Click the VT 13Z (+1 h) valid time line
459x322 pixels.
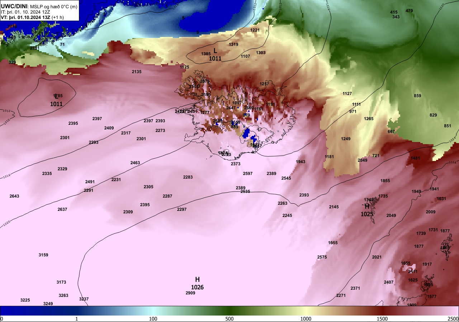tap(32, 17)
